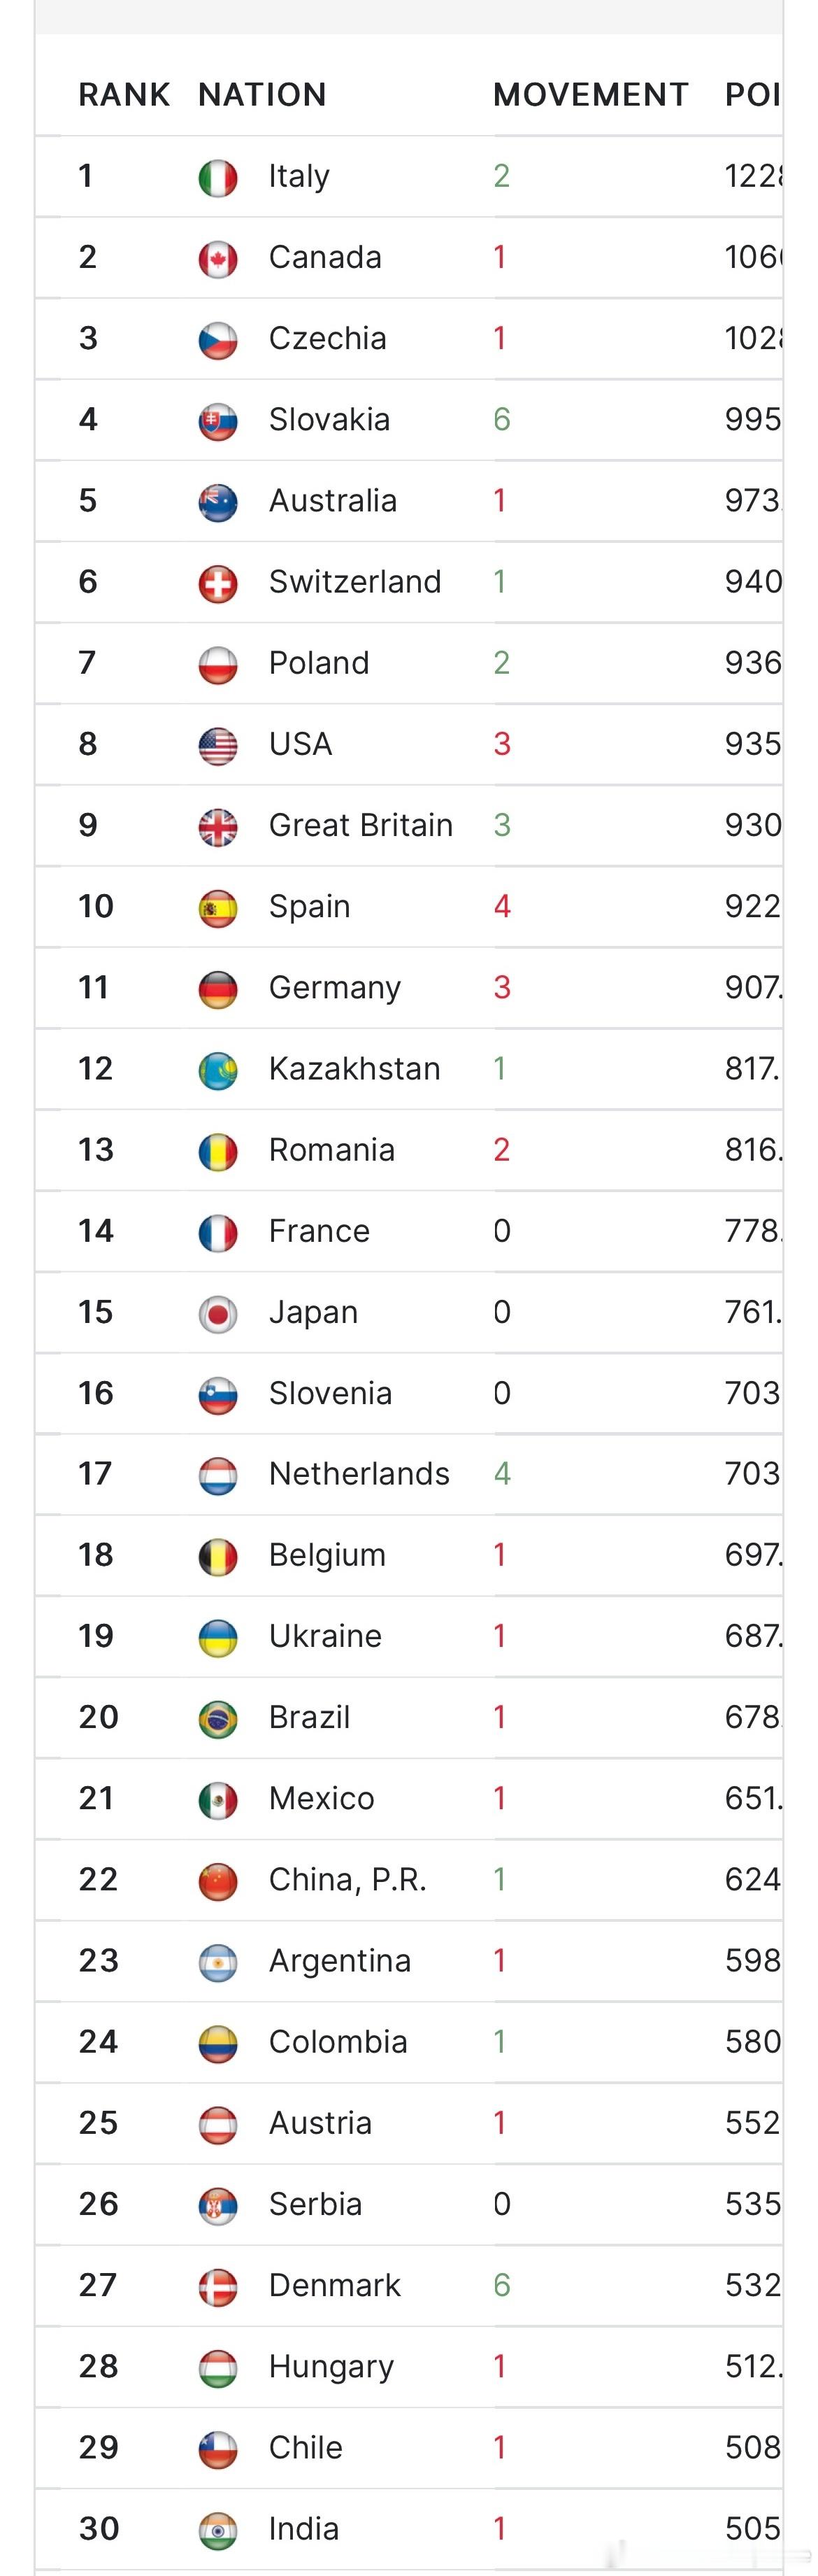The width and height of the screenshot is (818, 2576).
Task: Click the Switzerland flag icon
Action: click(x=217, y=583)
